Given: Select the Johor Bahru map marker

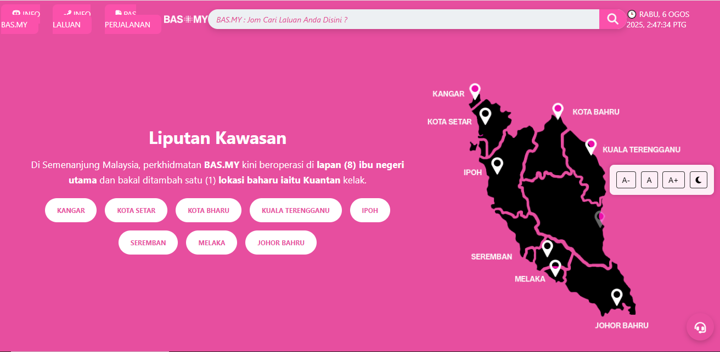Looking at the screenshot, I should click(617, 296).
